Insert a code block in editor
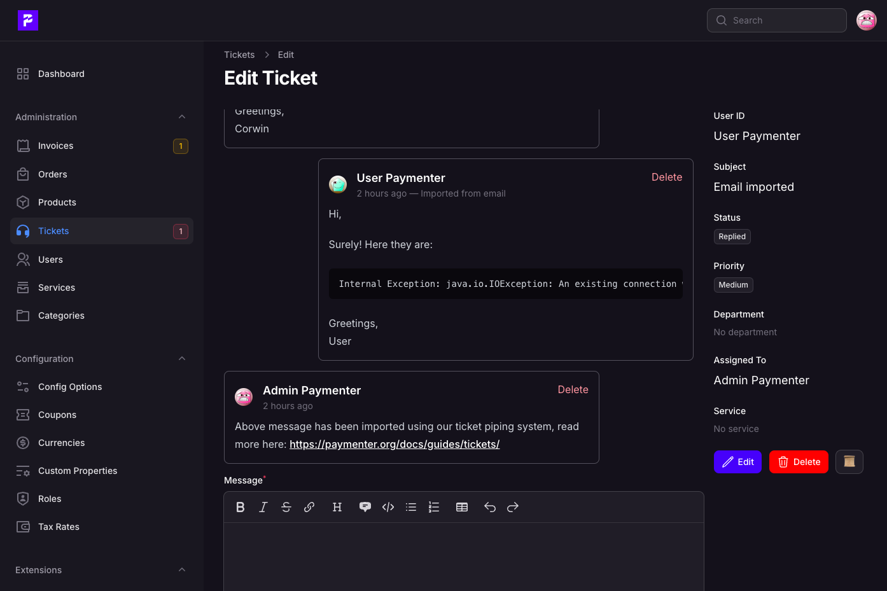 pyautogui.click(x=388, y=507)
